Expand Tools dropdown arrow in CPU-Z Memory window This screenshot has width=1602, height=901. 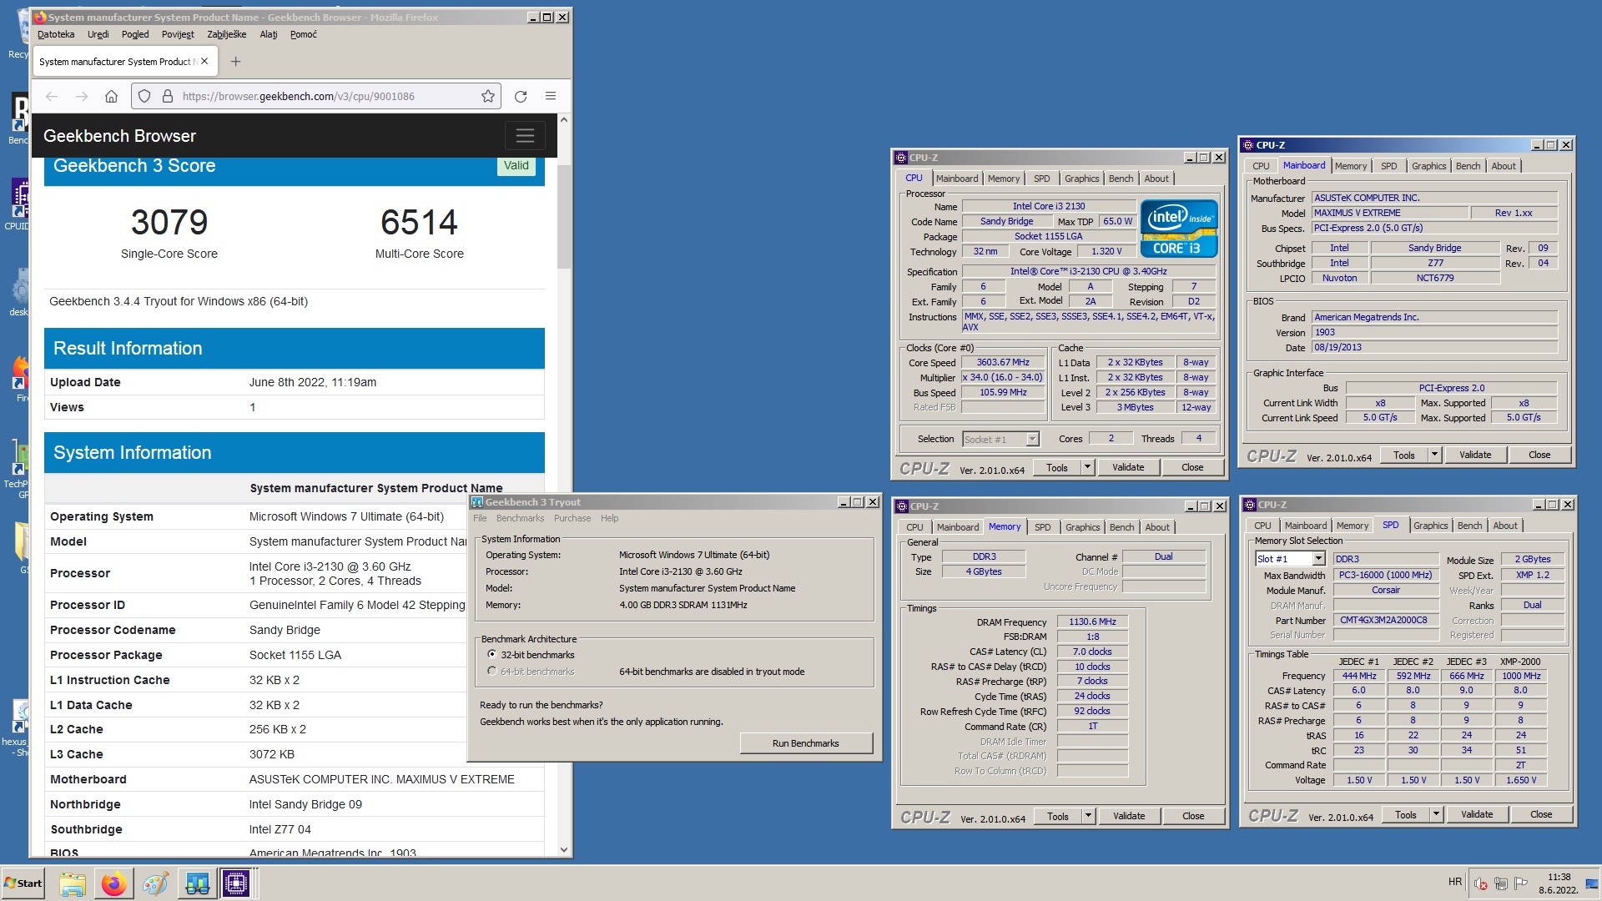click(1089, 817)
